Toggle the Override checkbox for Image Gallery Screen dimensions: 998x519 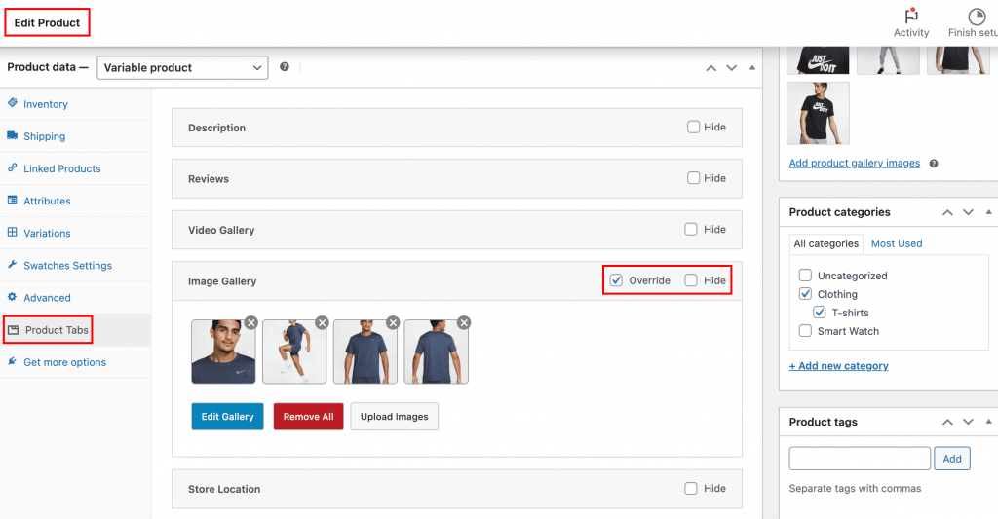tap(616, 280)
